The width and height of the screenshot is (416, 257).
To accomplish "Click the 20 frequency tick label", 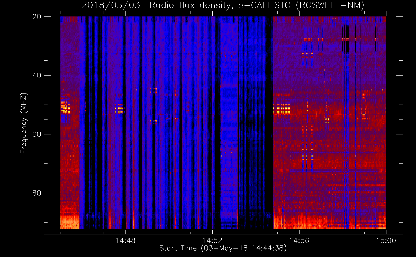I will point(37,17).
